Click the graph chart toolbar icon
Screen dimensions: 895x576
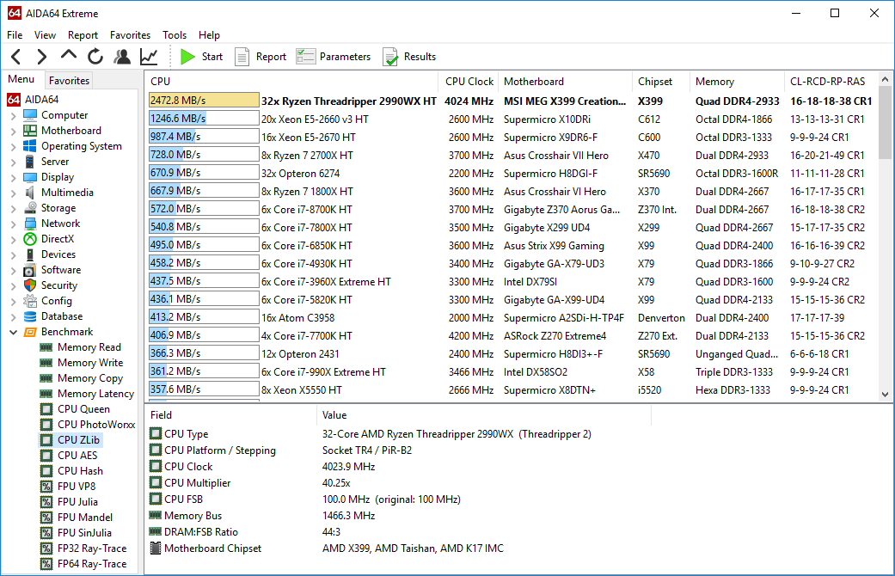[149, 57]
